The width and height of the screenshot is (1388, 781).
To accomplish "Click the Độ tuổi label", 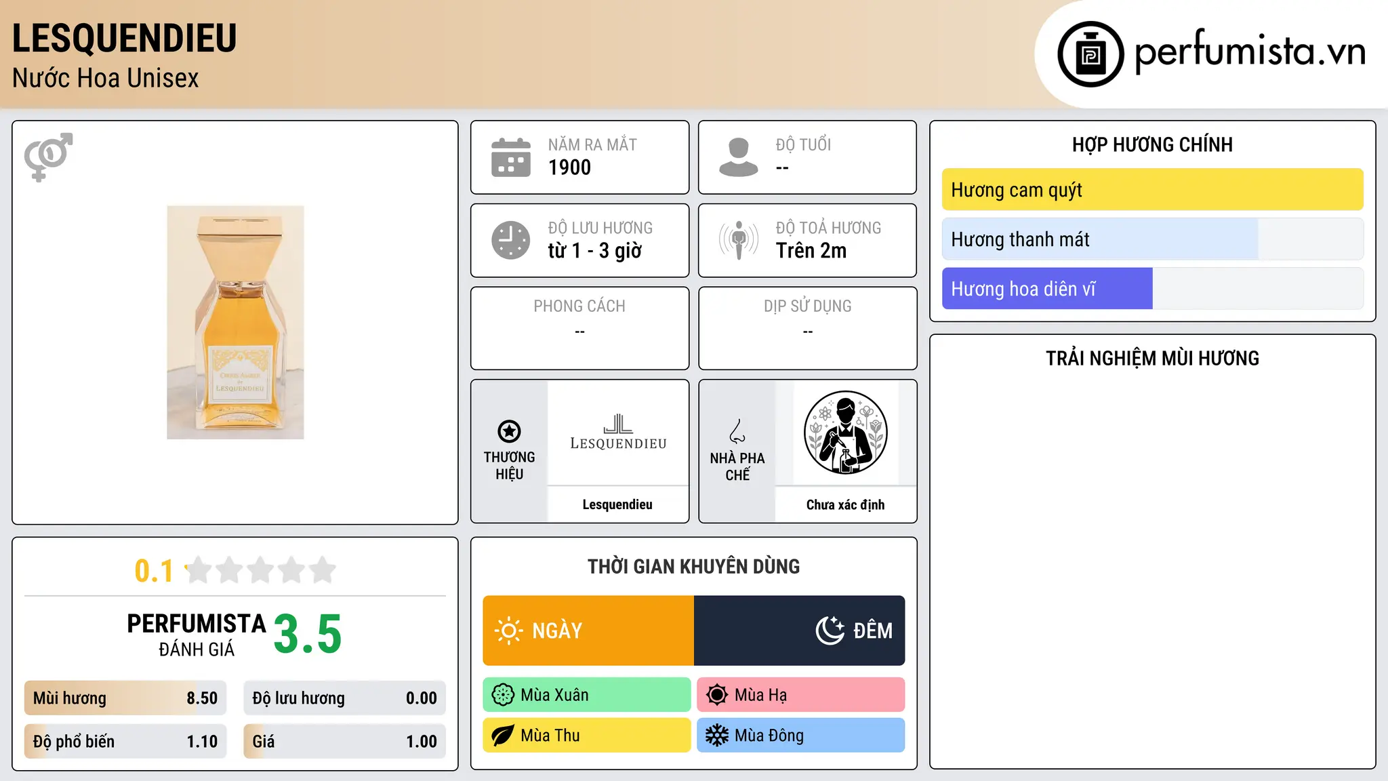I will coord(803,144).
